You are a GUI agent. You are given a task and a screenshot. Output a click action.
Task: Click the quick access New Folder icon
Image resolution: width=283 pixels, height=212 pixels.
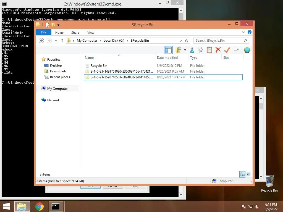[x=53, y=25]
